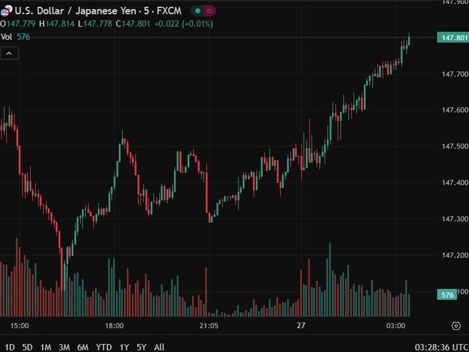Viewport: 469px width, 352px height.
Task: Click the green market status dot
Action: [x=198, y=11]
